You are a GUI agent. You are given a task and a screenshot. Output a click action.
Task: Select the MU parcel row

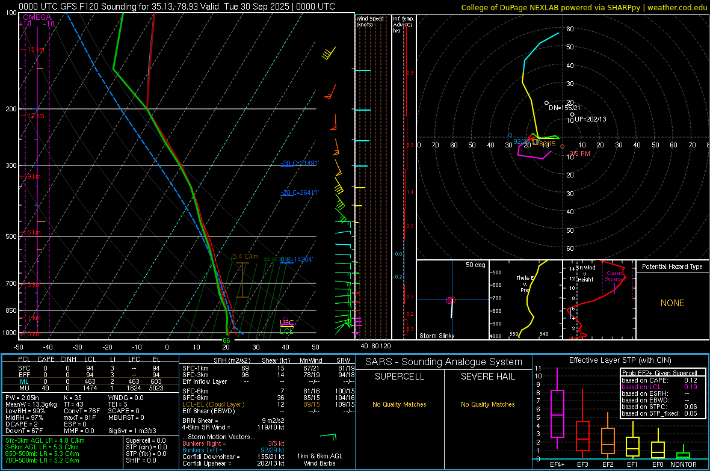click(91, 388)
